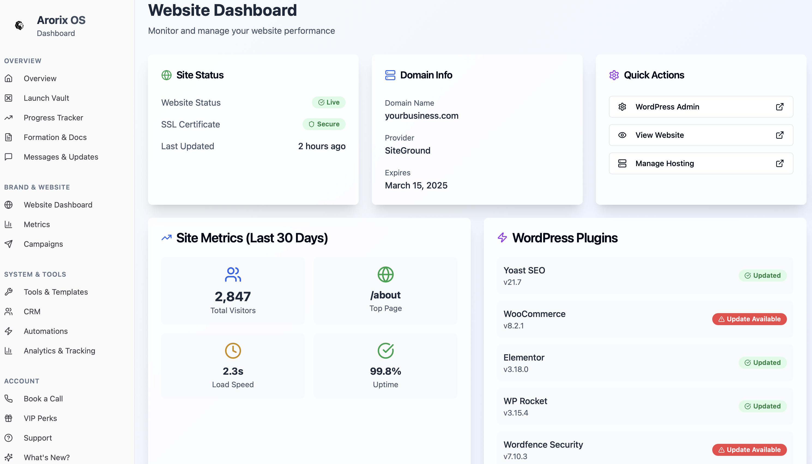812x464 pixels.
Task: Click the eye icon beside View Website
Action: 622,135
